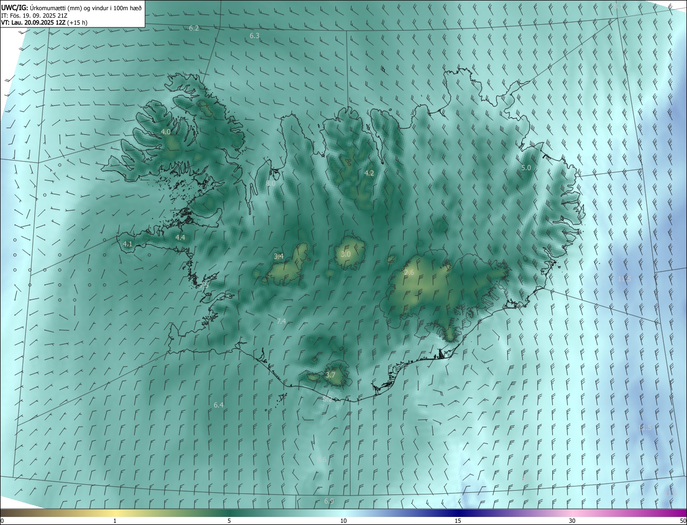
Task: Click the colorbar tick label 30
Action: pyautogui.click(x=572, y=521)
